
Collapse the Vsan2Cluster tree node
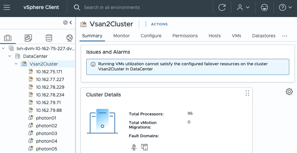tap(16, 64)
